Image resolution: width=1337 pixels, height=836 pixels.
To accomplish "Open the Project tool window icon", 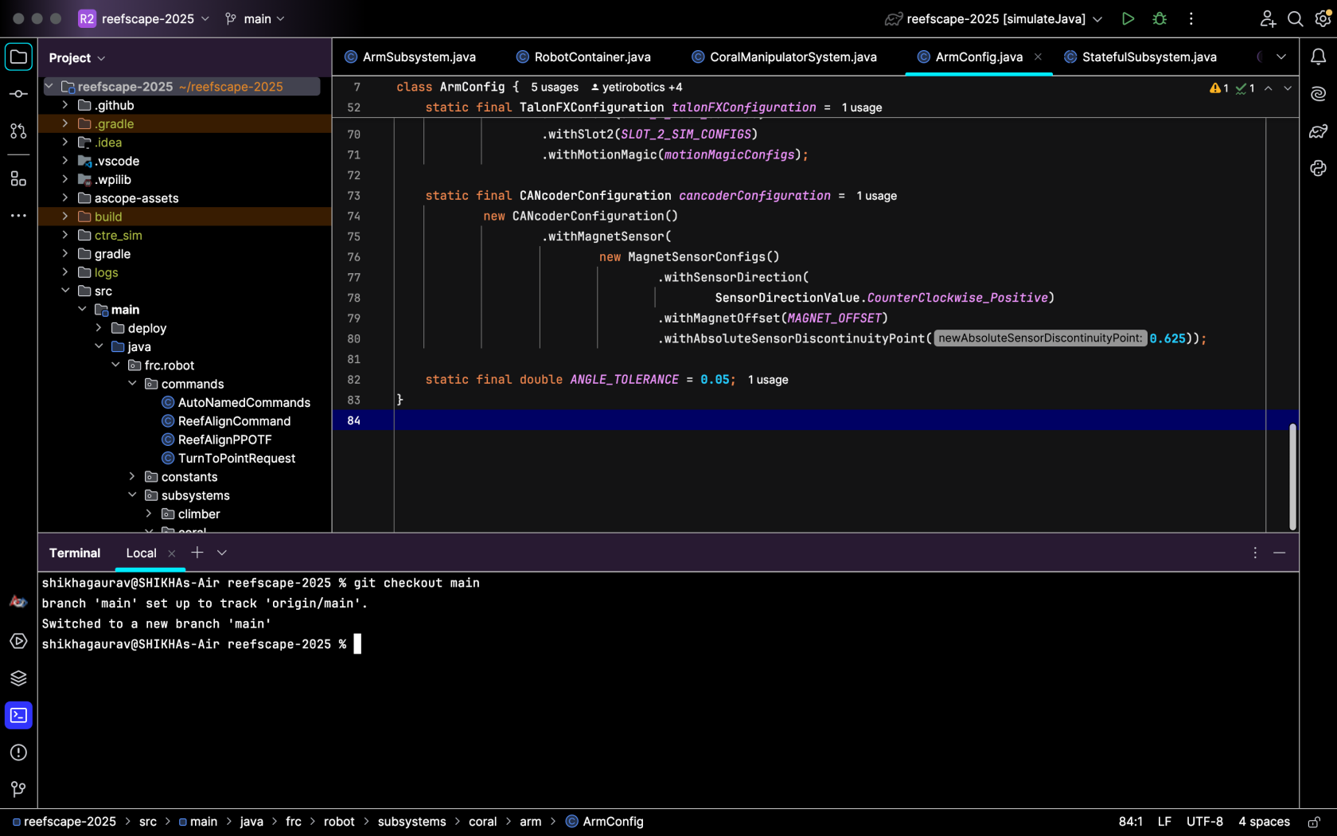I will 18,57.
